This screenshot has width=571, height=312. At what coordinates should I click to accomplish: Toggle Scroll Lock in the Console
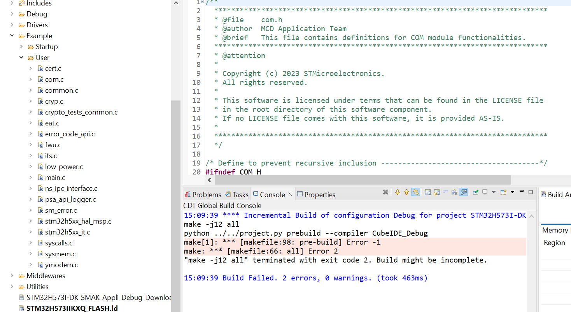(x=436, y=192)
